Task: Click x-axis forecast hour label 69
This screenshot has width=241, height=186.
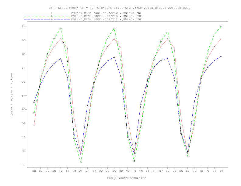Action: [x=188, y=171]
